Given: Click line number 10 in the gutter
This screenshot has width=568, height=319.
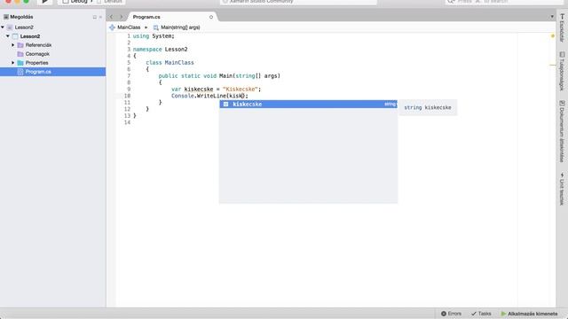Looking at the screenshot, I should point(127,96).
